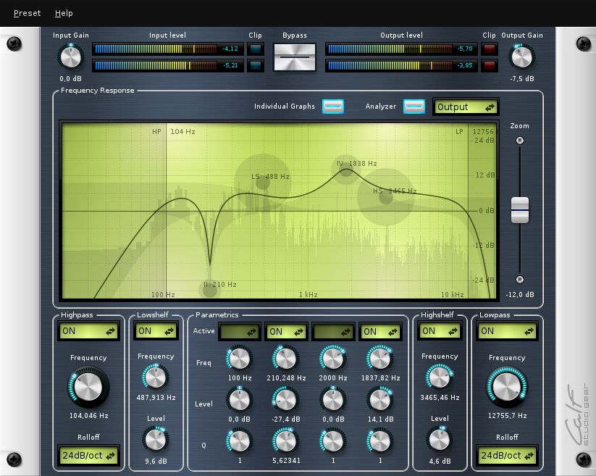The image size is (596, 476).
Task: Click the Output Gain knob
Action: [521, 57]
